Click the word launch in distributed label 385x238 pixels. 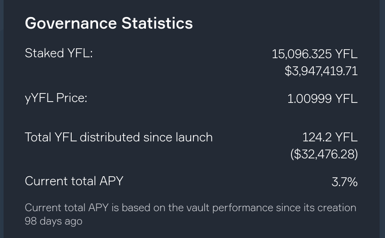(x=194, y=137)
